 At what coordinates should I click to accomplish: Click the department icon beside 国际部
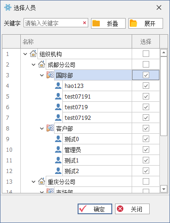[50, 75]
